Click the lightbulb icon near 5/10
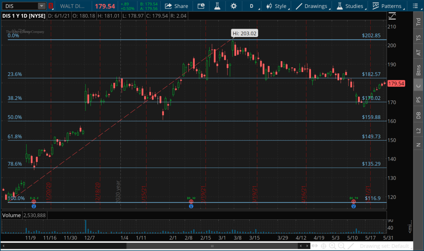Screen dimensions: 424x251 tap(353, 206)
